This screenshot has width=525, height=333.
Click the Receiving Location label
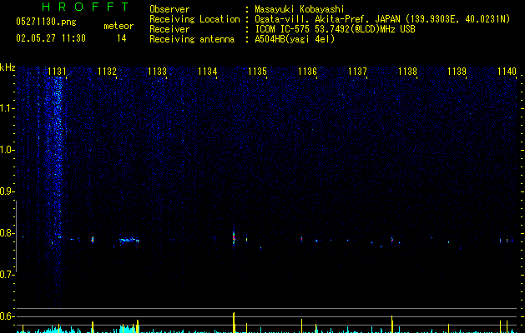194,19
